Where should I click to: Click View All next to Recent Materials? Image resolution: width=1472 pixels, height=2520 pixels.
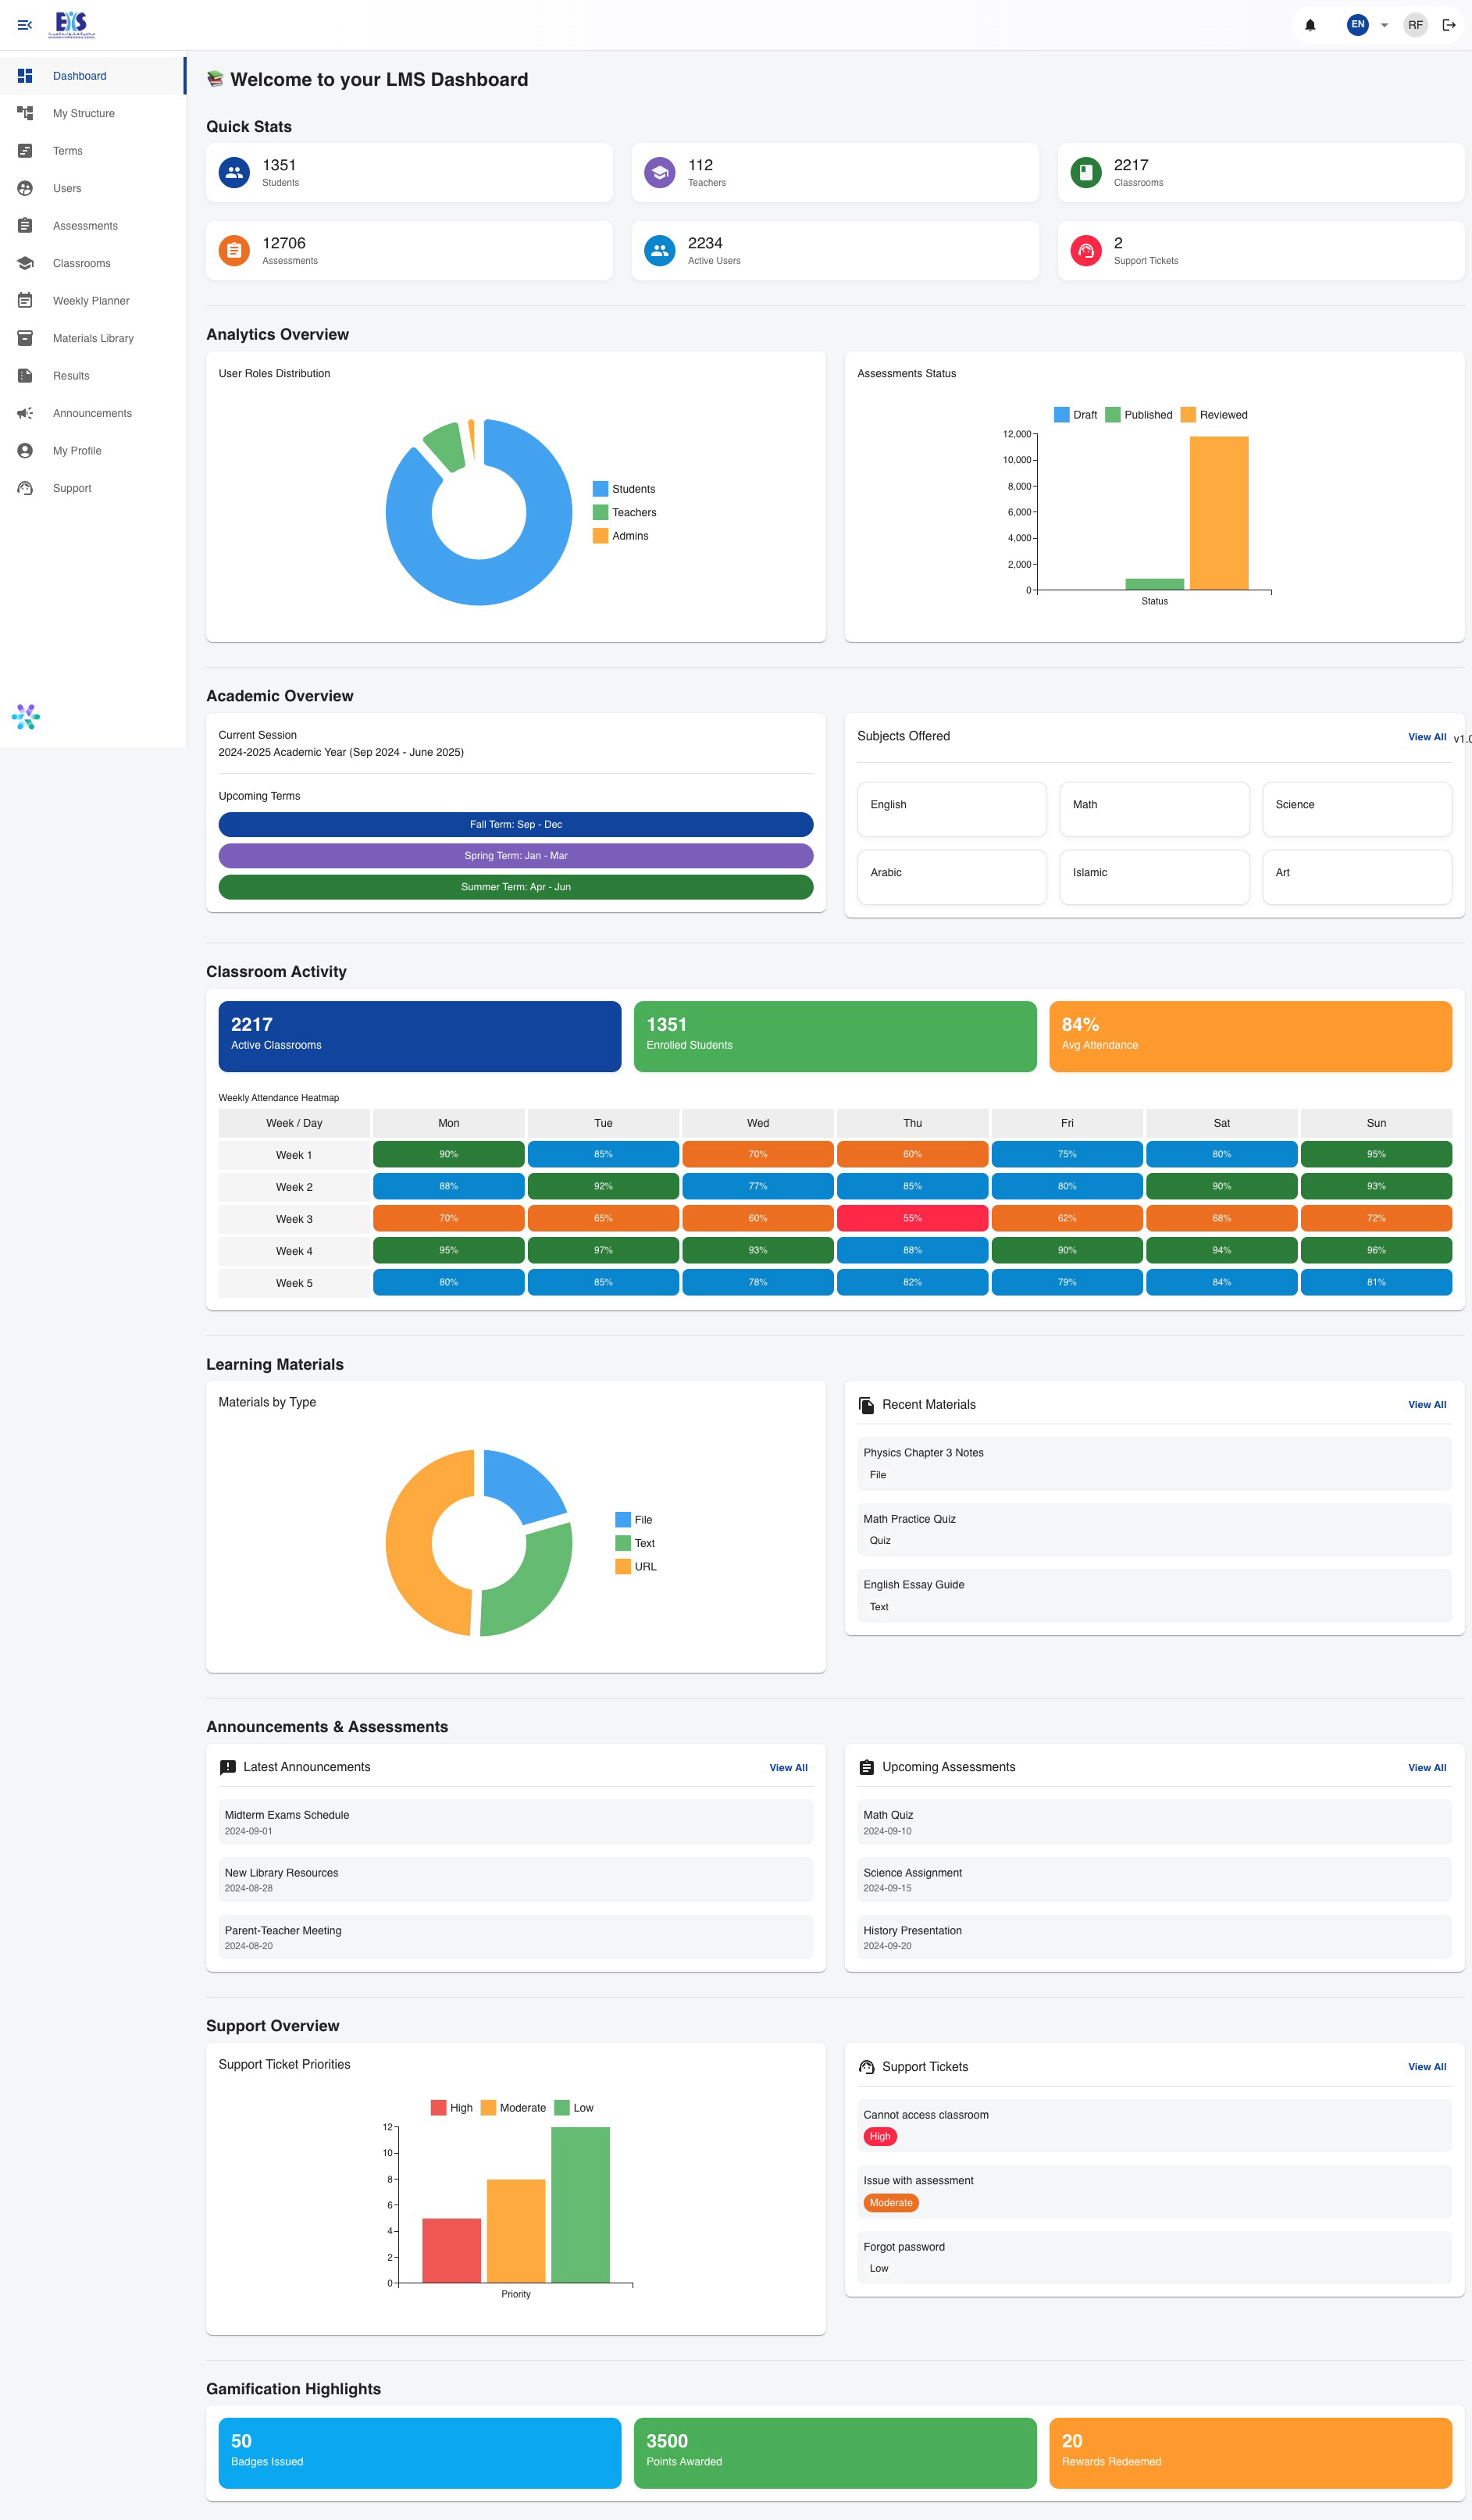coord(1427,1404)
